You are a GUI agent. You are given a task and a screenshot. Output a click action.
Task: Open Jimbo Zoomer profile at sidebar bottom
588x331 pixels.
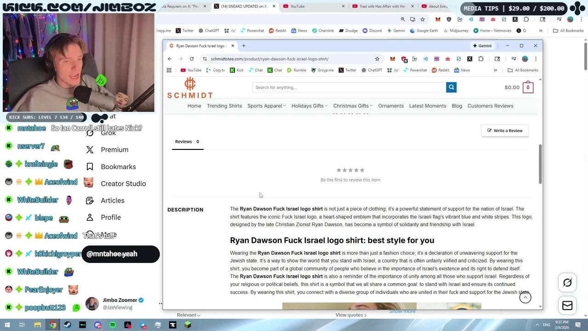pos(115,303)
